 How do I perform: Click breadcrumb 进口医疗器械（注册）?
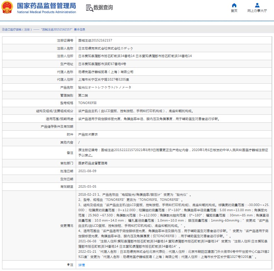18,29
